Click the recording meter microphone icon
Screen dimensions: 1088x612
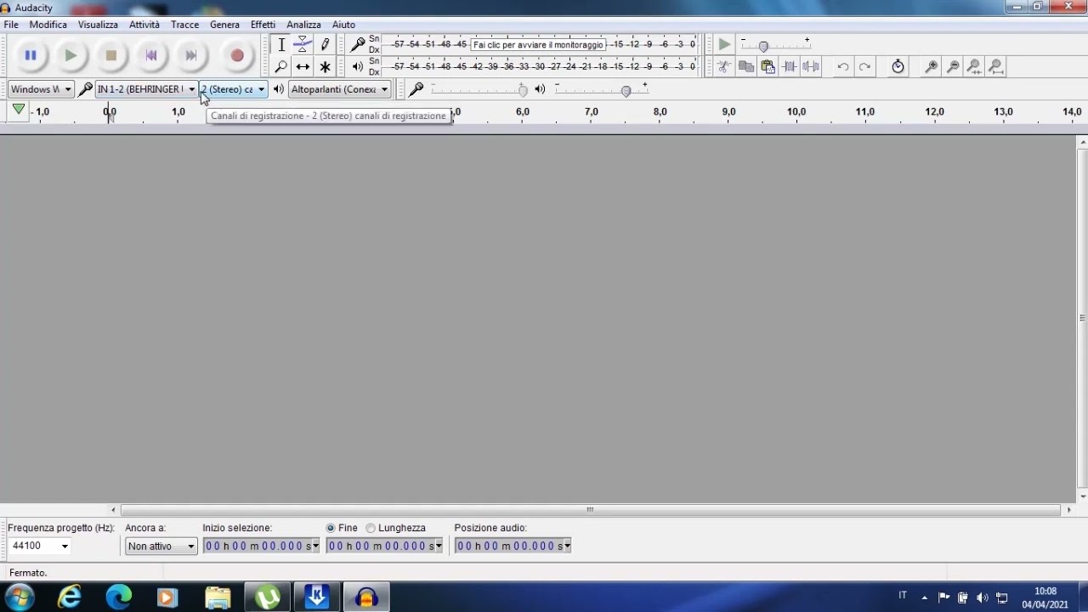[x=358, y=44]
